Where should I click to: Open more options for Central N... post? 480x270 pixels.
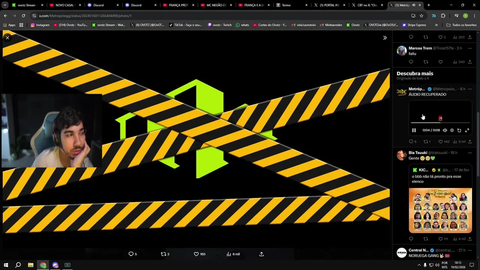pos(469,250)
